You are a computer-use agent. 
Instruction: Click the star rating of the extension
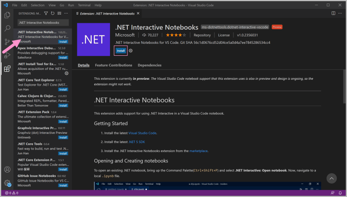[x=176, y=35]
